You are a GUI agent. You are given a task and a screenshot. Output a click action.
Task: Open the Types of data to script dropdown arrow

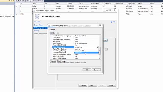tap(98, 47)
